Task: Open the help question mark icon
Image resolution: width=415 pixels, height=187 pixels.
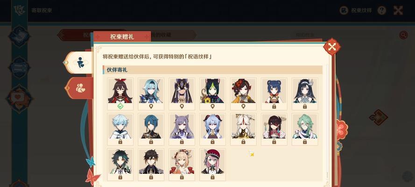Action: coord(382,10)
